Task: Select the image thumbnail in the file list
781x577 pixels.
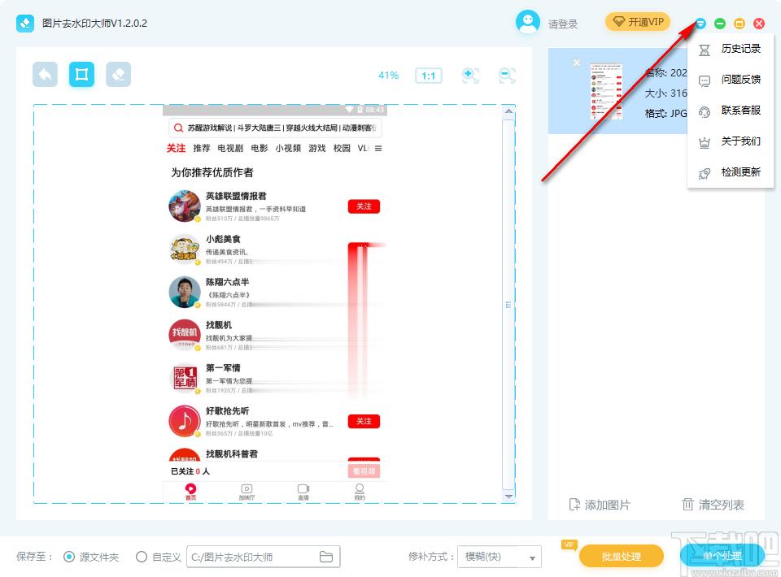Action: pos(606,92)
